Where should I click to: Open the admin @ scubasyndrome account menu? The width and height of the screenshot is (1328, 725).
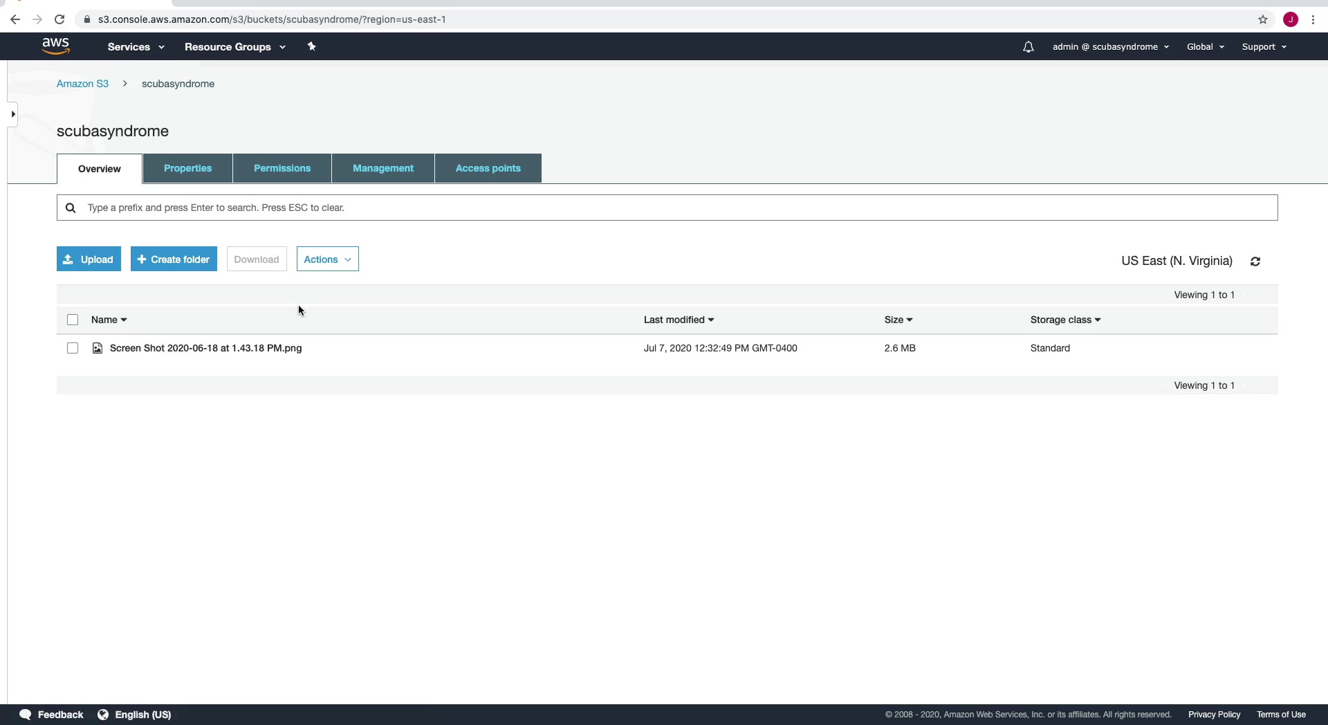(x=1111, y=47)
